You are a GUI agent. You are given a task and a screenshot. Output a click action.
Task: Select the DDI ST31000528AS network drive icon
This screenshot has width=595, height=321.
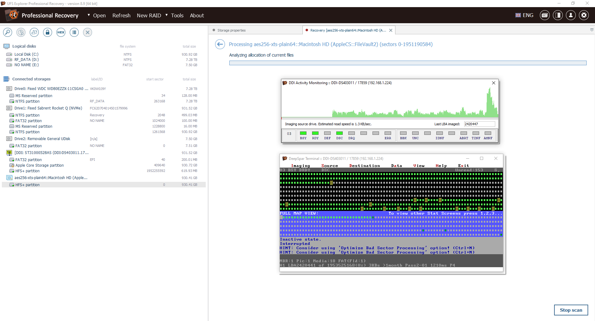click(x=9, y=152)
